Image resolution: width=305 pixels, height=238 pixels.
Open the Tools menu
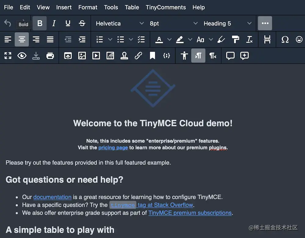(x=111, y=7)
